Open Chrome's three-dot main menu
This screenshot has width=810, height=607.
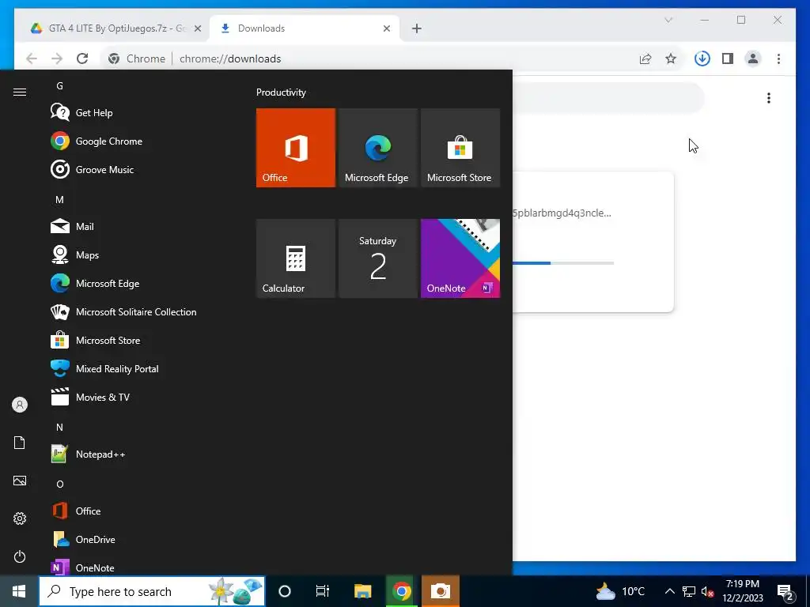(778, 58)
